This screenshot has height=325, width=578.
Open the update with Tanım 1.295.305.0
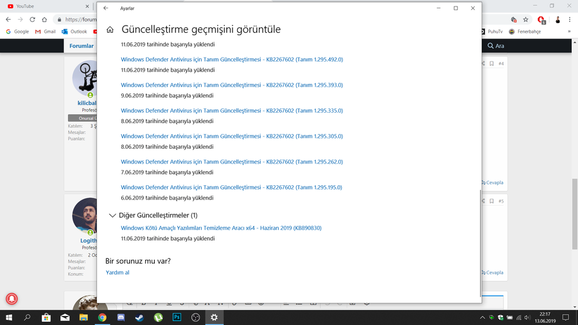(232, 136)
